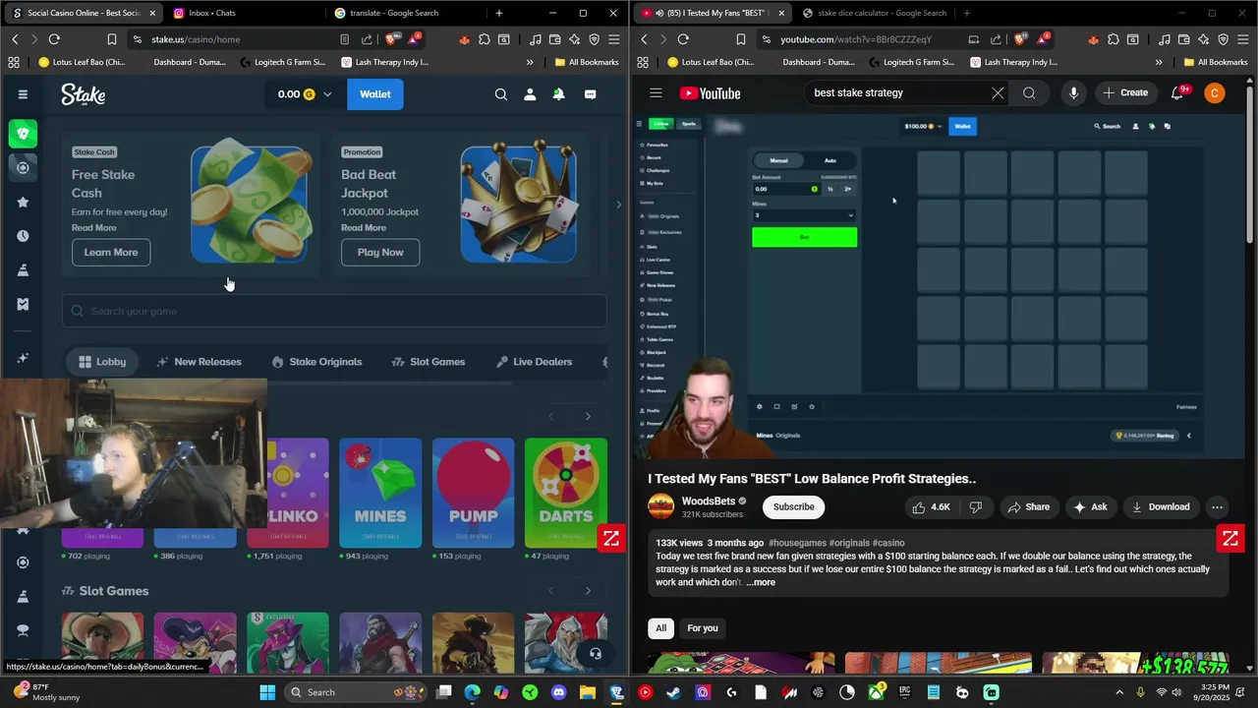1258x708 pixels.
Task: Open the WoodsBets channel avatar
Action: point(660,507)
